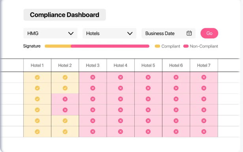Expand the Hotels dropdown
The width and height of the screenshot is (243, 152).
coord(109,33)
